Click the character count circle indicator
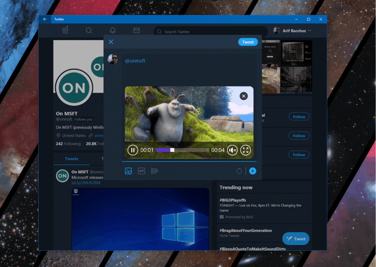This screenshot has height=267, width=376. pyautogui.click(x=239, y=171)
